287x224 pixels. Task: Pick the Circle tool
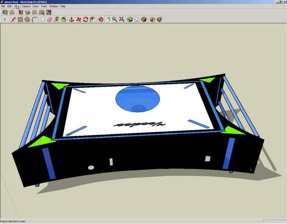[x=27, y=20]
